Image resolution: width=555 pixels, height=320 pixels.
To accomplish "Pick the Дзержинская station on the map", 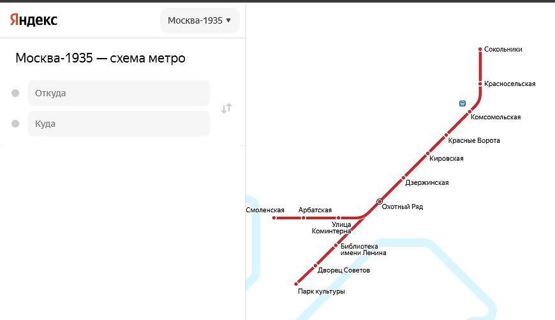I will (x=427, y=182).
